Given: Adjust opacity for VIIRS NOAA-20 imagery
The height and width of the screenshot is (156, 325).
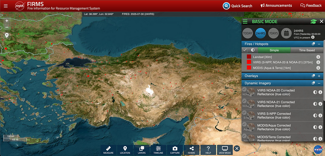Looking at the screenshot, I should click(315, 92).
